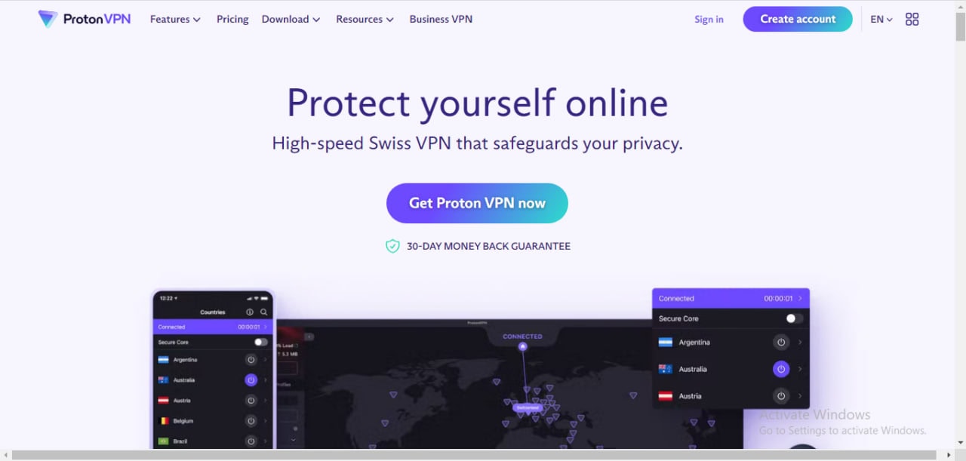This screenshot has width=966, height=461.
Task: Expand the Features dropdown menu
Action: pos(175,19)
